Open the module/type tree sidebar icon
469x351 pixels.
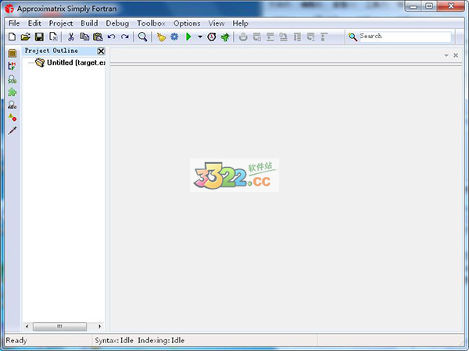pos(13,66)
